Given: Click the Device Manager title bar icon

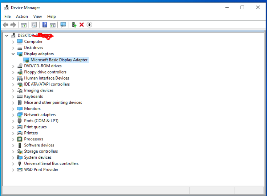Looking at the screenshot, I should tap(6, 8).
